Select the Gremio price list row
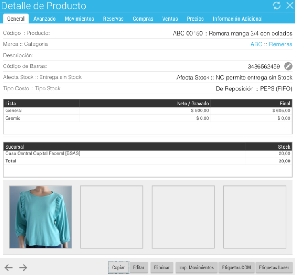The height and width of the screenshot is (275, 295). tap(148, 118)
